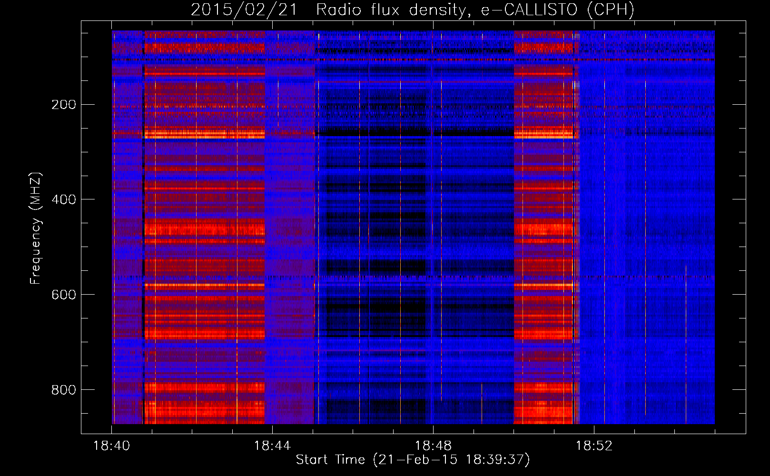Click the 200 frequency tick label
Image resolution: width=770 pixels, height=476 pixels.
(64, 104)
